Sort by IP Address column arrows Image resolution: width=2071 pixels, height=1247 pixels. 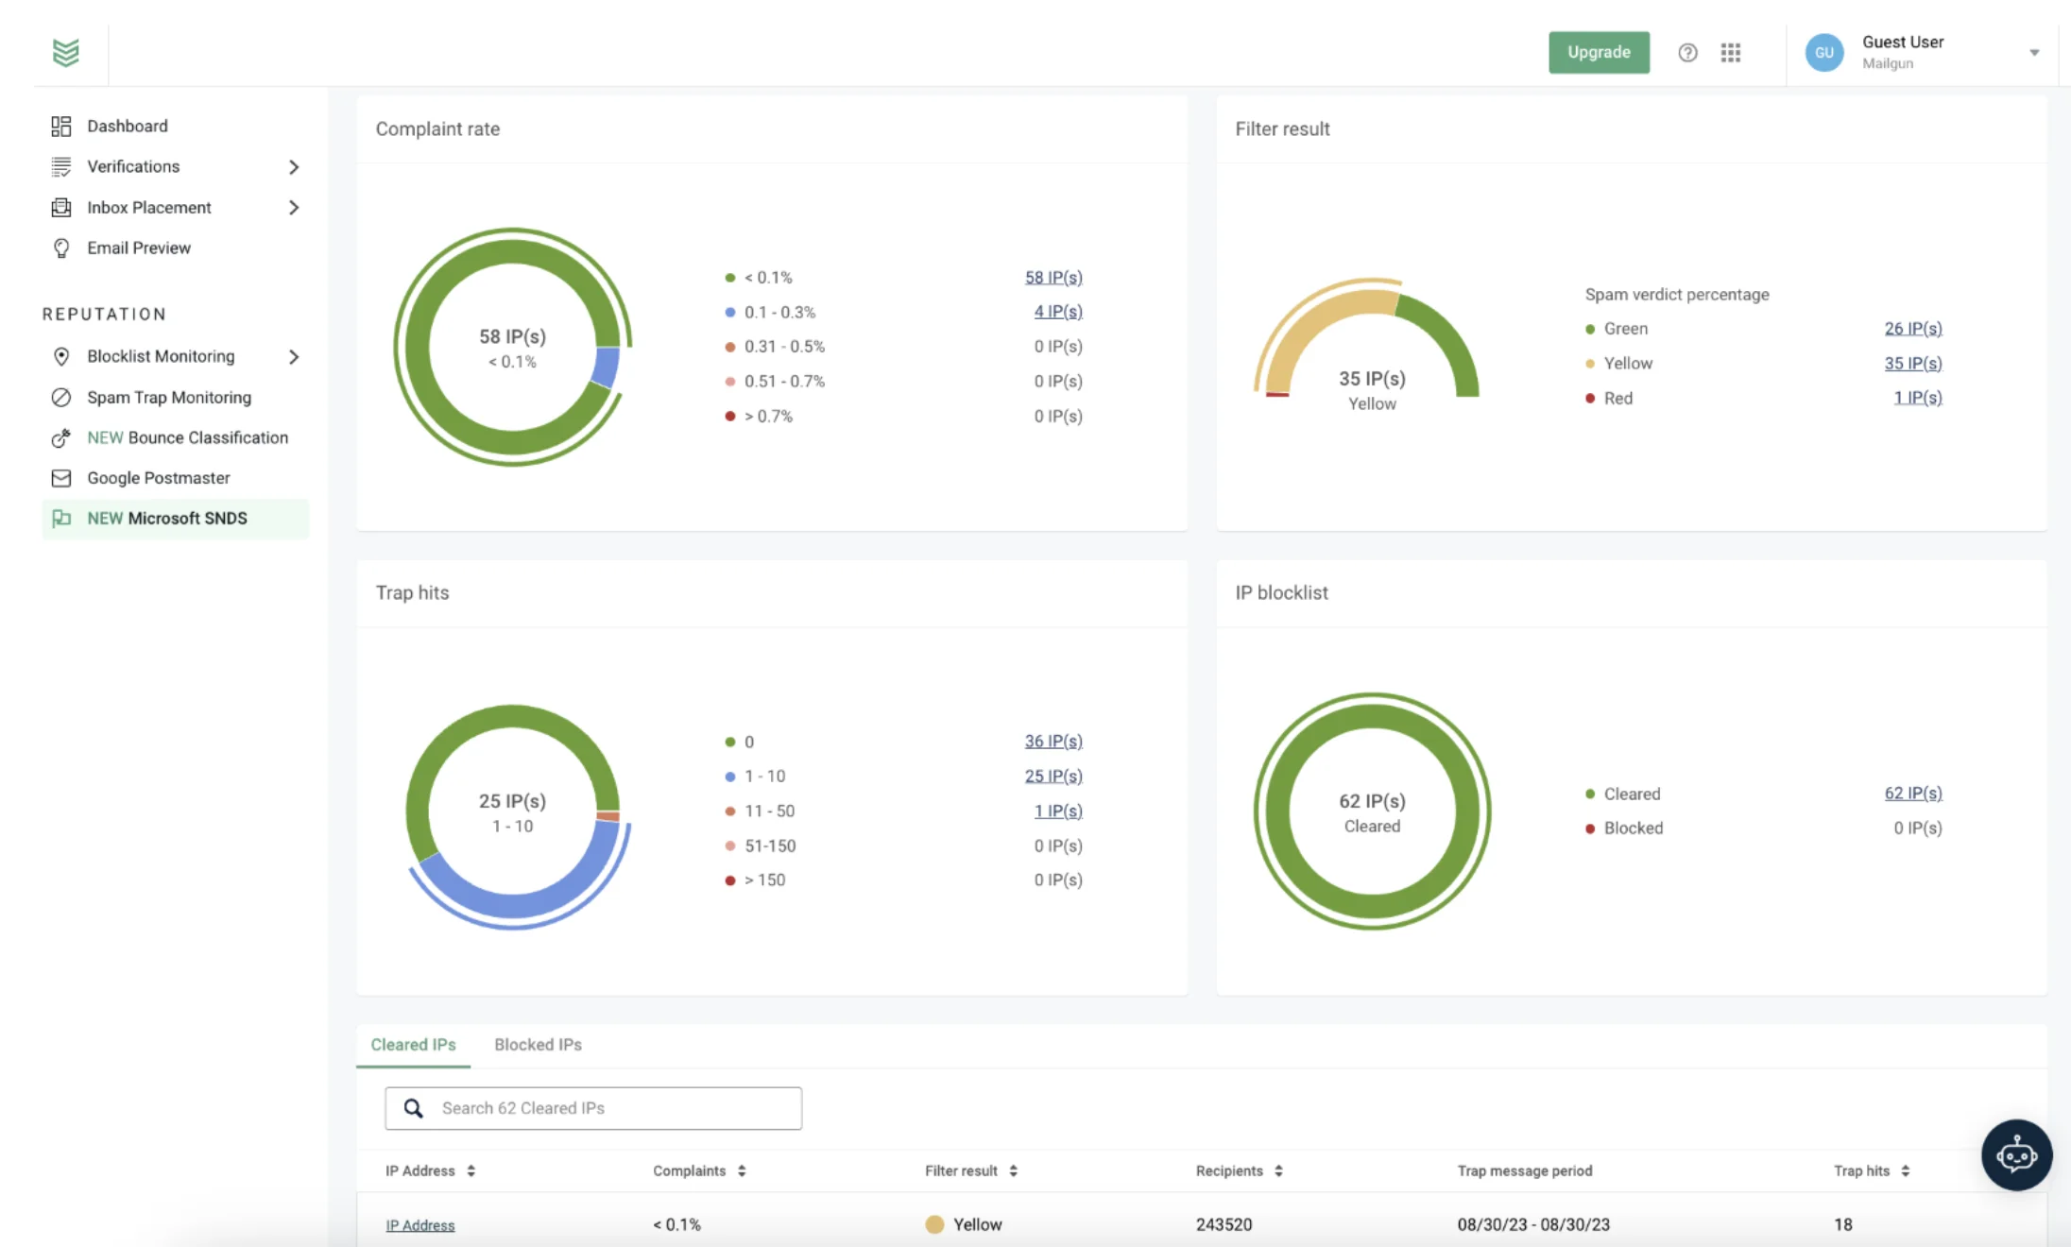click(x=471, y=1171)
